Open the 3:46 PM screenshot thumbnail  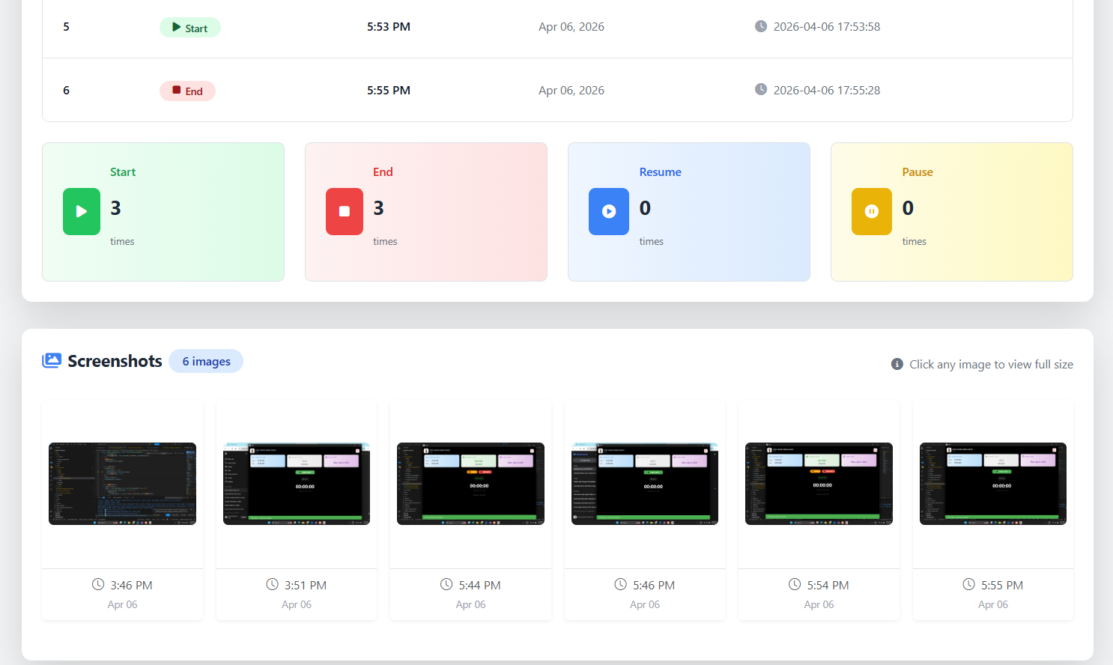[122, 484]
